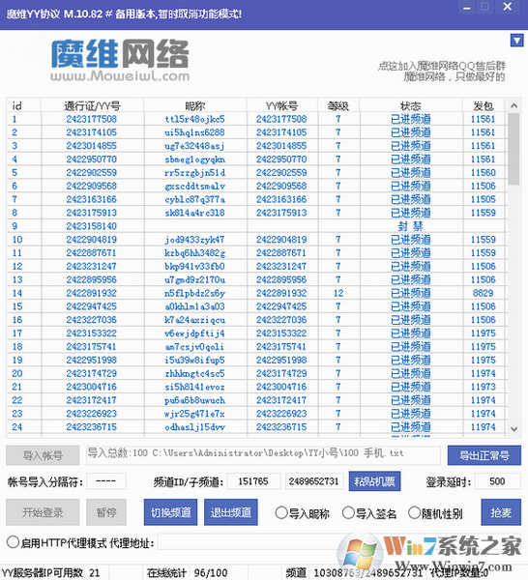Sort by the 发包 column header

pos(484,105)
